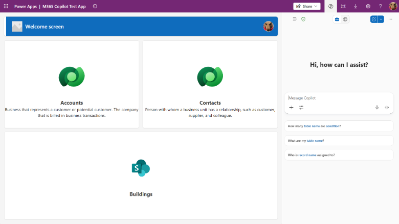This screenshot has width=399, height=224.
Task: Choose 'How many table name are condition?' prompt
Action: tap(339, 126)
